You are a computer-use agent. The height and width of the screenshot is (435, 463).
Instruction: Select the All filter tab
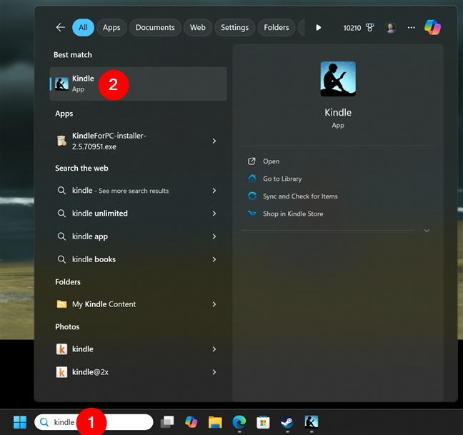tap(83, 27)
